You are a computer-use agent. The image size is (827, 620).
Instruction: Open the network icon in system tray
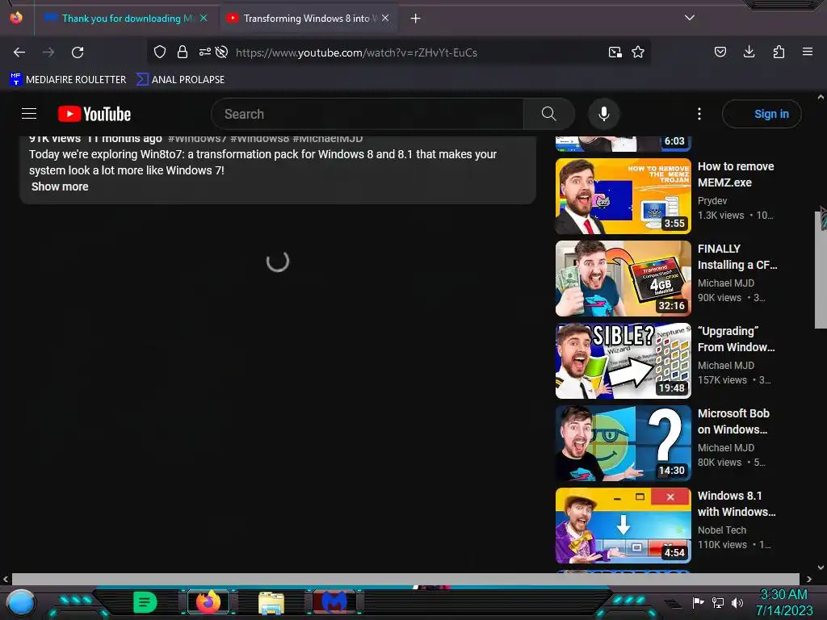point(718,602)
